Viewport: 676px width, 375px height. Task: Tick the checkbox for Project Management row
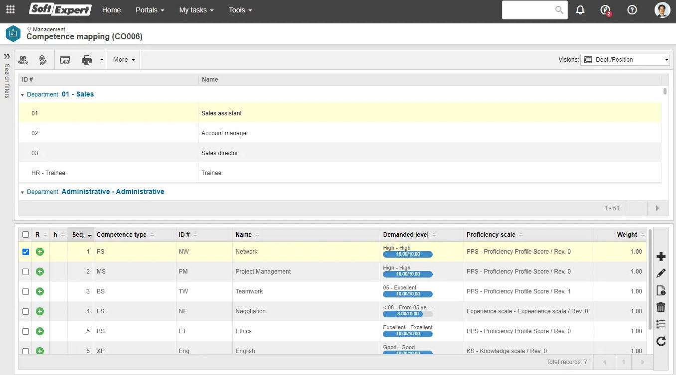(x=25, y=272)
